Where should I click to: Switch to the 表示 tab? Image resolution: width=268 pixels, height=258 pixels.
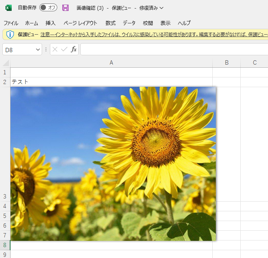pyautogui.click(x=166, y=23)
